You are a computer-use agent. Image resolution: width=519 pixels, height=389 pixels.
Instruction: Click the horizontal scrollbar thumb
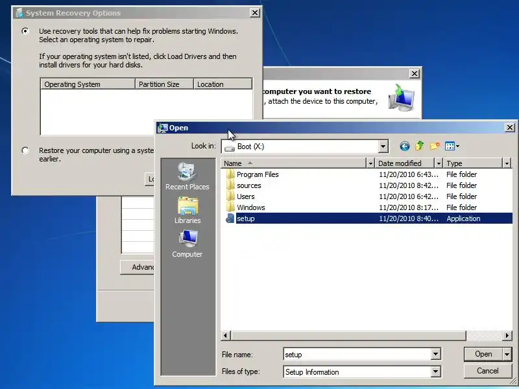click(x=348, y=335)
